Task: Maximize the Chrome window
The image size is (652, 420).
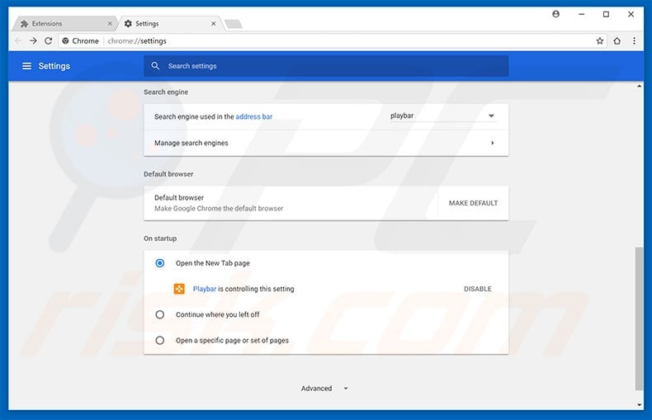Action: click(607, 14)
